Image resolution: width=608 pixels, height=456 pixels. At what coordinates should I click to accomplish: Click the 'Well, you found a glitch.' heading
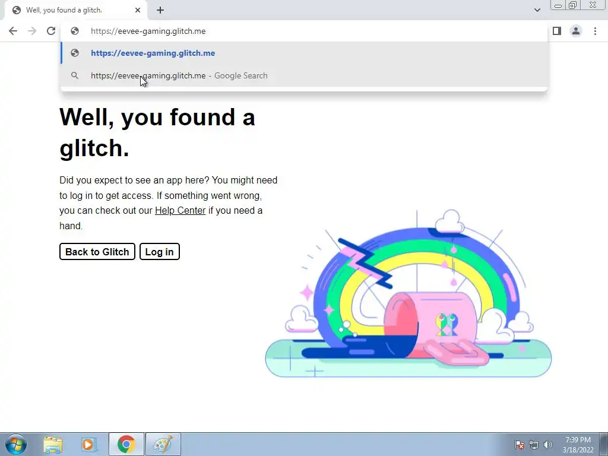[157, 132]
